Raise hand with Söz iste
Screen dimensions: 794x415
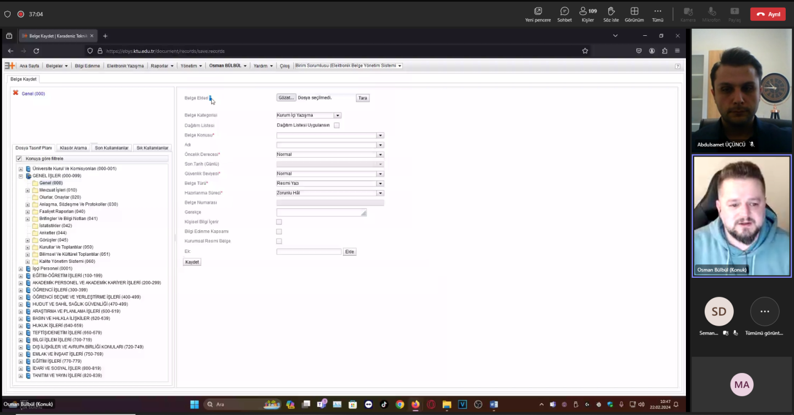[x=611, y=14]
